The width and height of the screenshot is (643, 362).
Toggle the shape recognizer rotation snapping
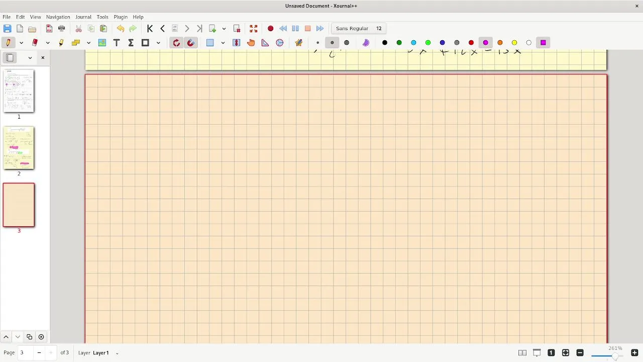pyautogui.click(x=176, y=43)
